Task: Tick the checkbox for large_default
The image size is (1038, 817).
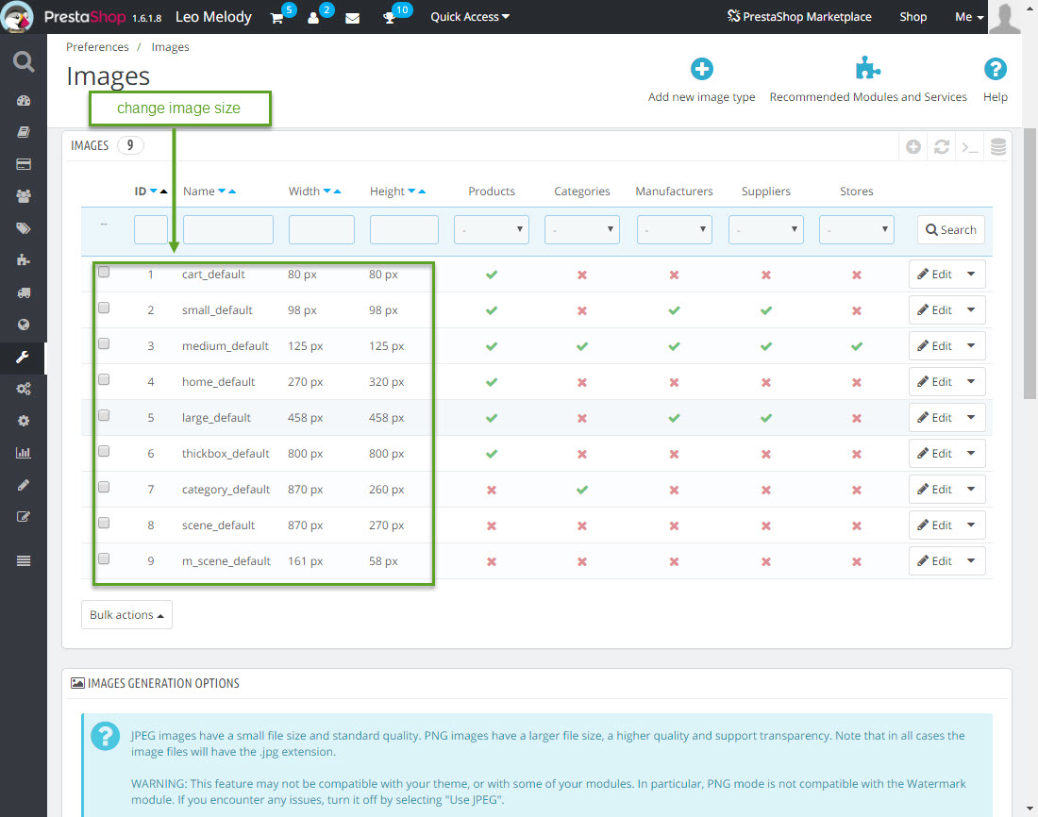Action: click(x=104, y=415)
